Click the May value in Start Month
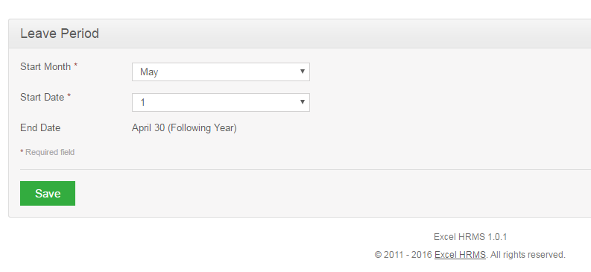 tap(149, 72)
